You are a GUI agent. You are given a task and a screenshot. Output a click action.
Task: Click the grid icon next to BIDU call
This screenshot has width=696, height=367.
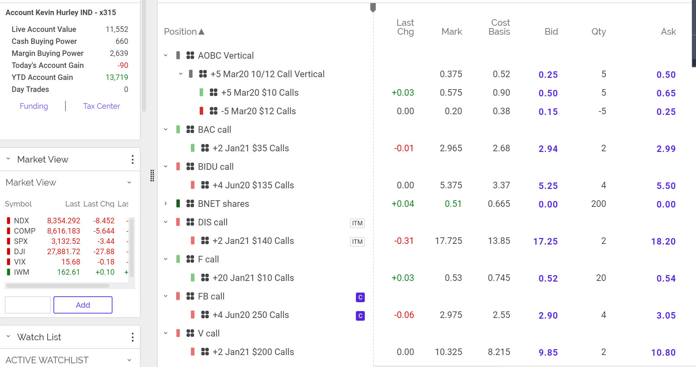click(x=190, y=166)
